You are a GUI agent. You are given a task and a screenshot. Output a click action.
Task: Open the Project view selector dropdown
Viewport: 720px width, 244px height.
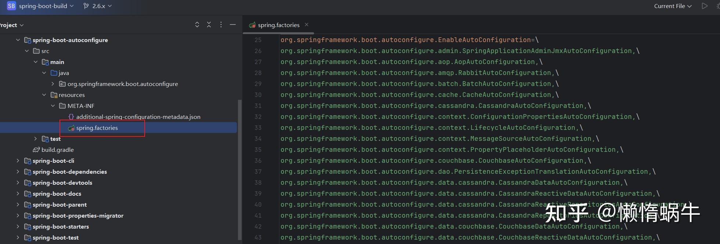pos(12,25)
